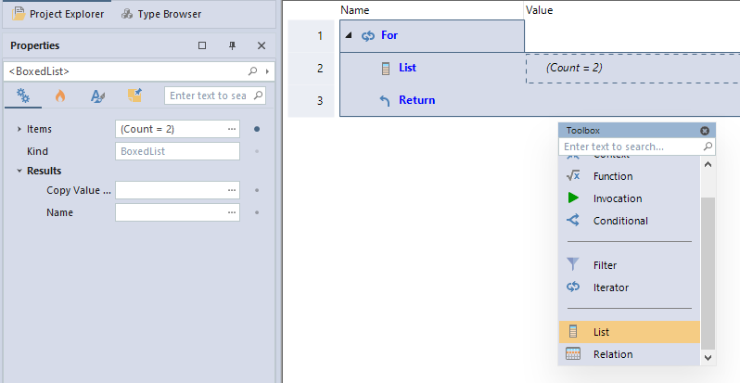Switch to the text style properties tab

coord(97,96)
